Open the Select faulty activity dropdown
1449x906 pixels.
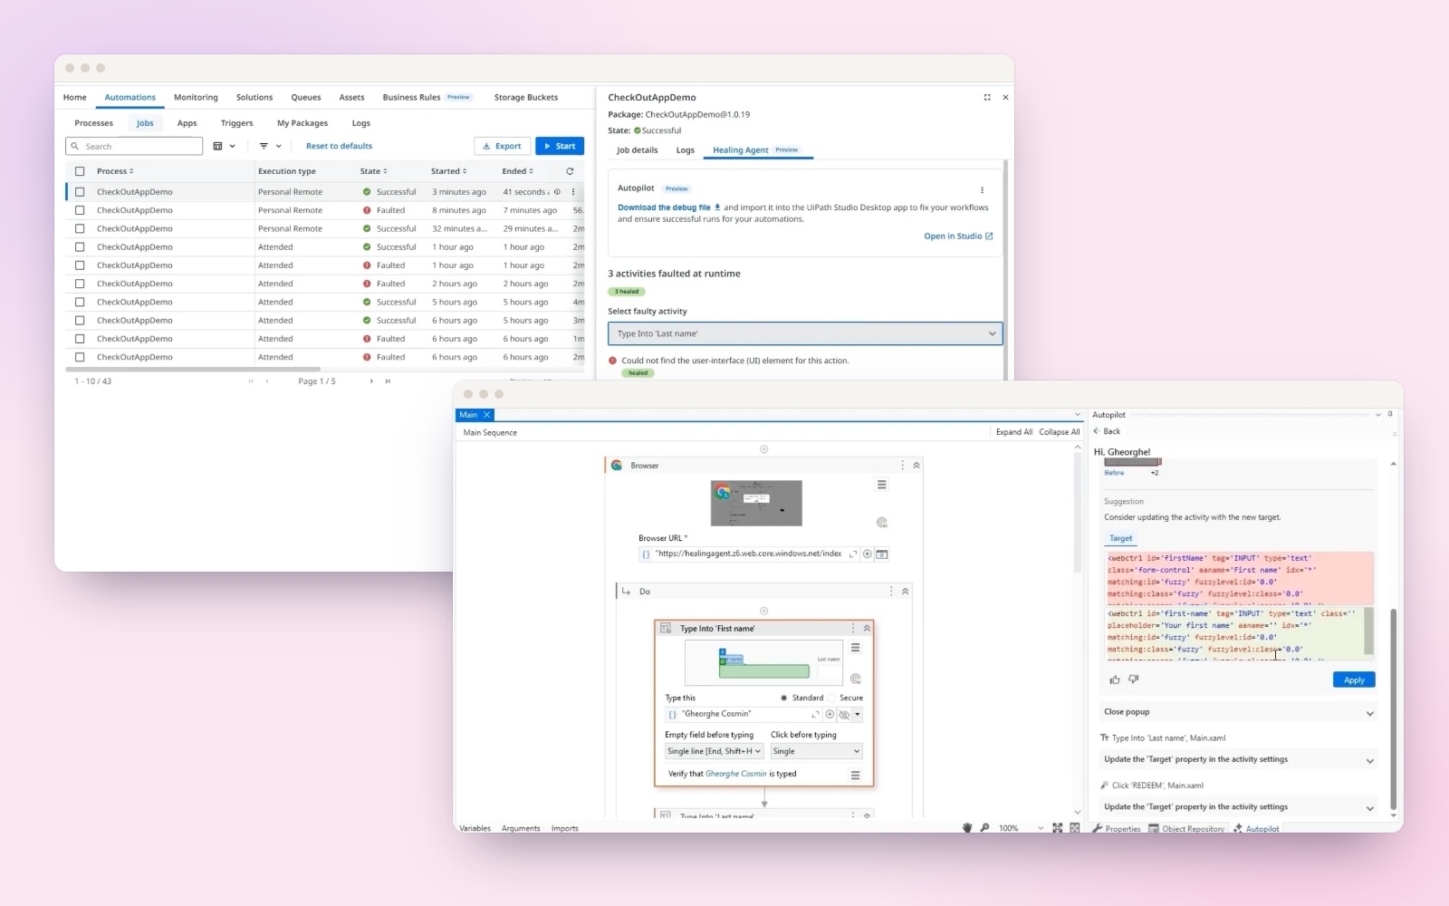pyautogui.click(x=805, y=333)
